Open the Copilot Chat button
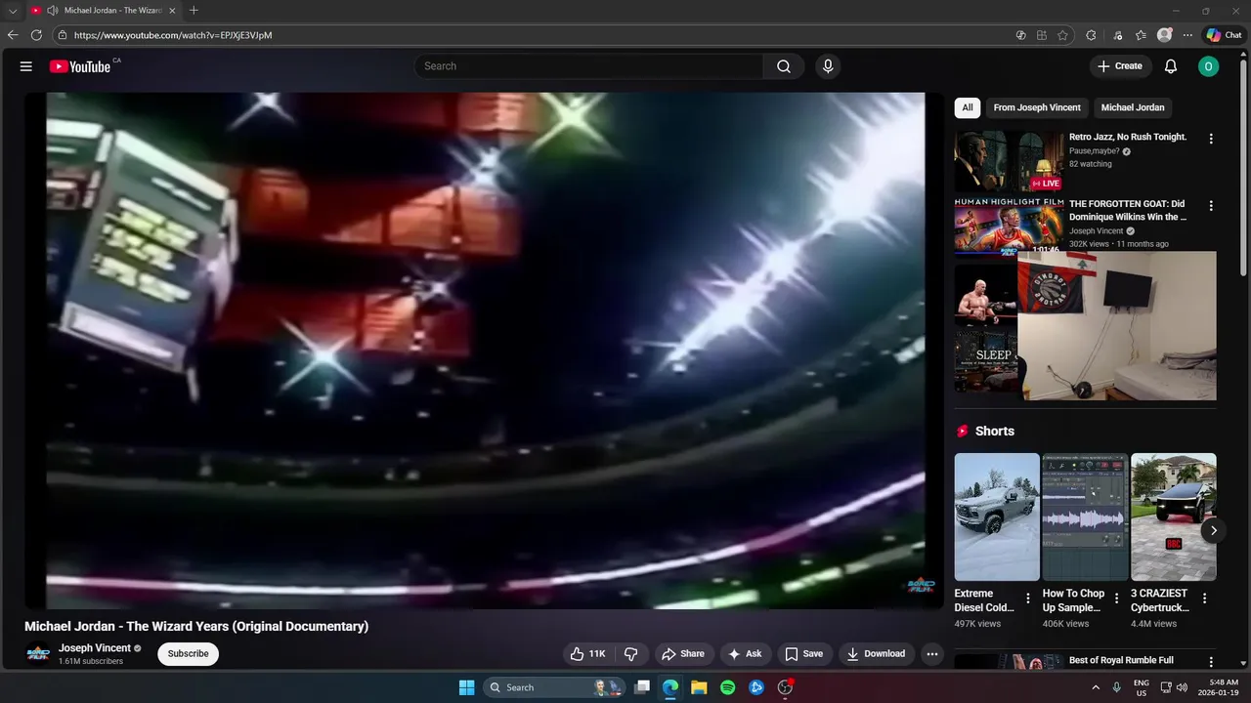 click(1224, 35)
